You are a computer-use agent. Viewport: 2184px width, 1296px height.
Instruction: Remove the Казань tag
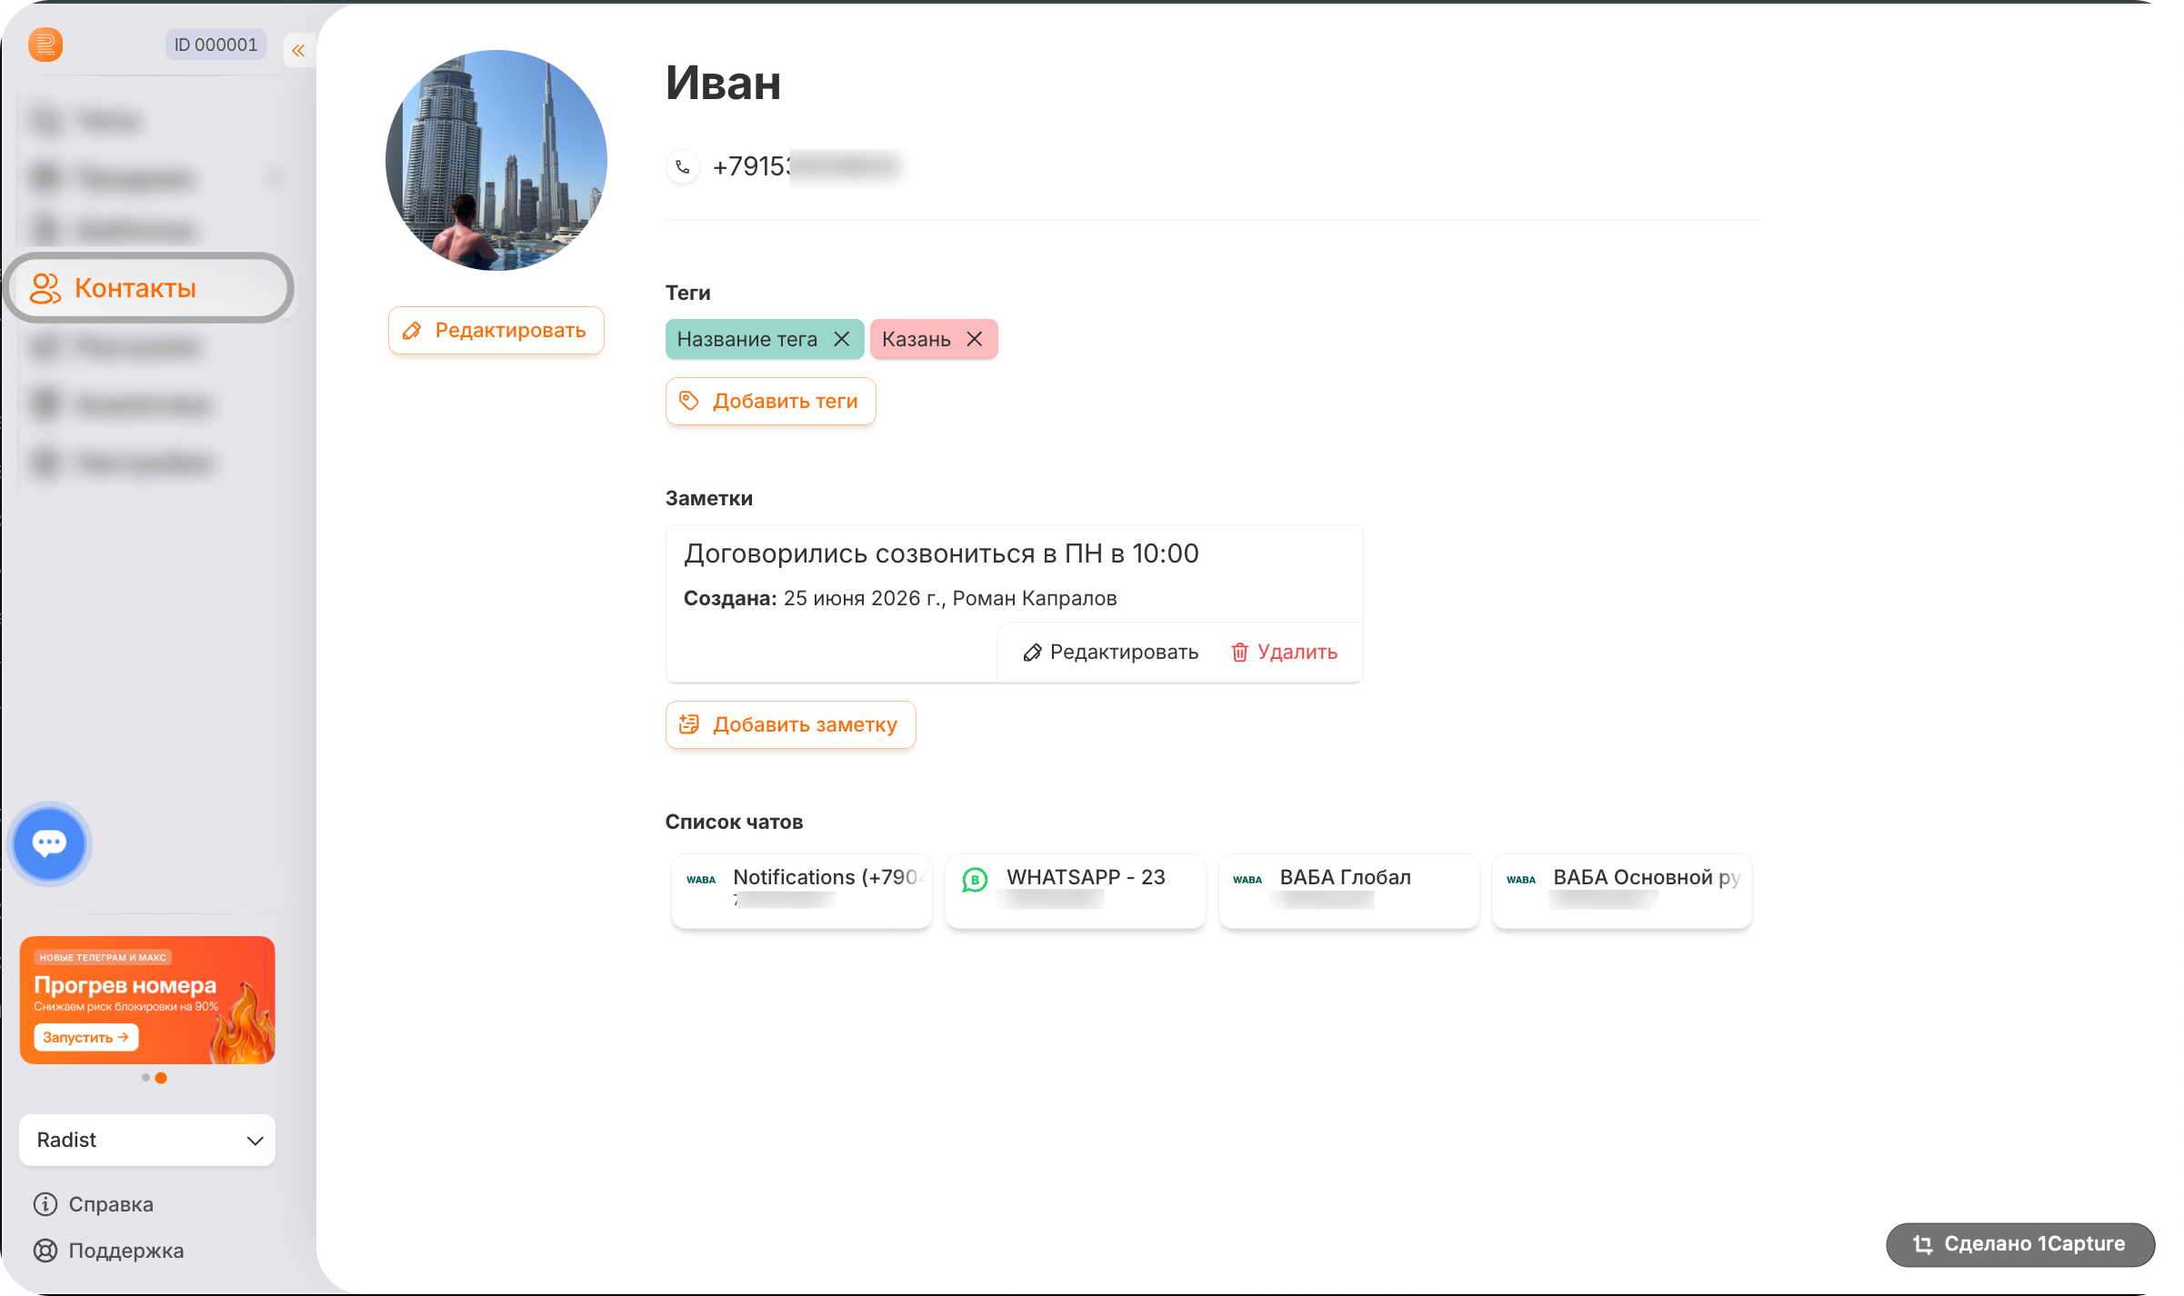tap(975, 339)
